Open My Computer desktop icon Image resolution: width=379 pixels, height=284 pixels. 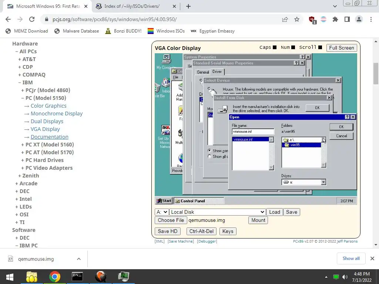166,62
